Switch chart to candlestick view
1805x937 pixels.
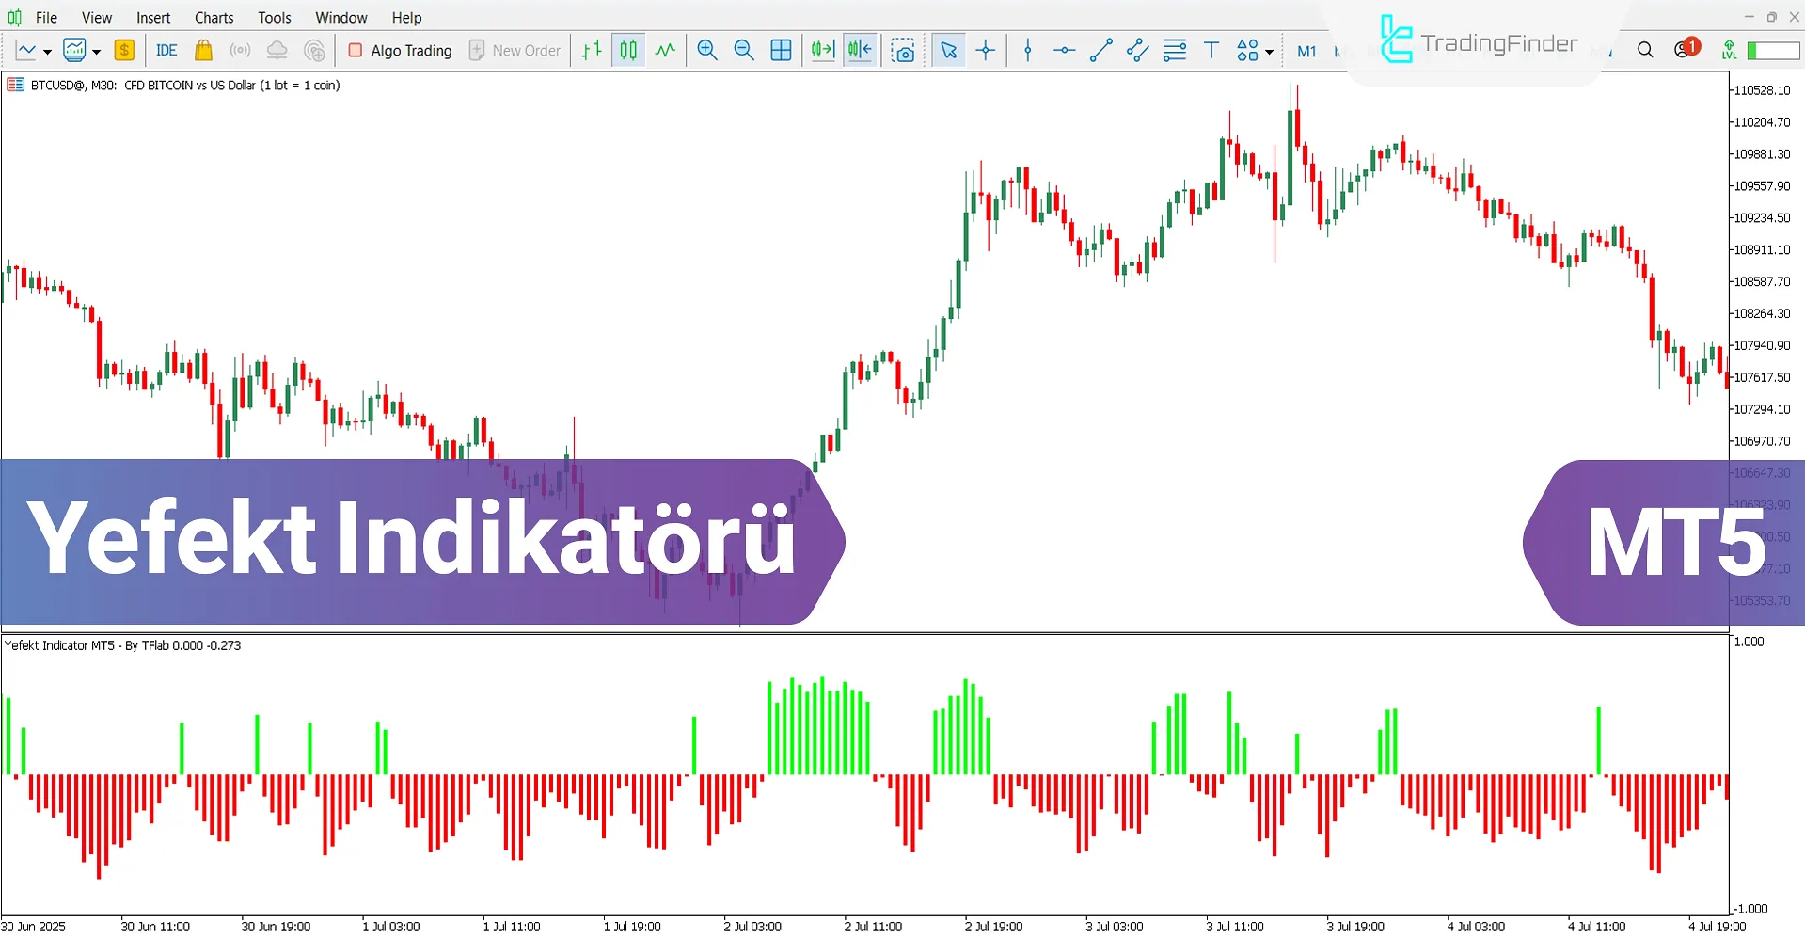coord(627,50)
